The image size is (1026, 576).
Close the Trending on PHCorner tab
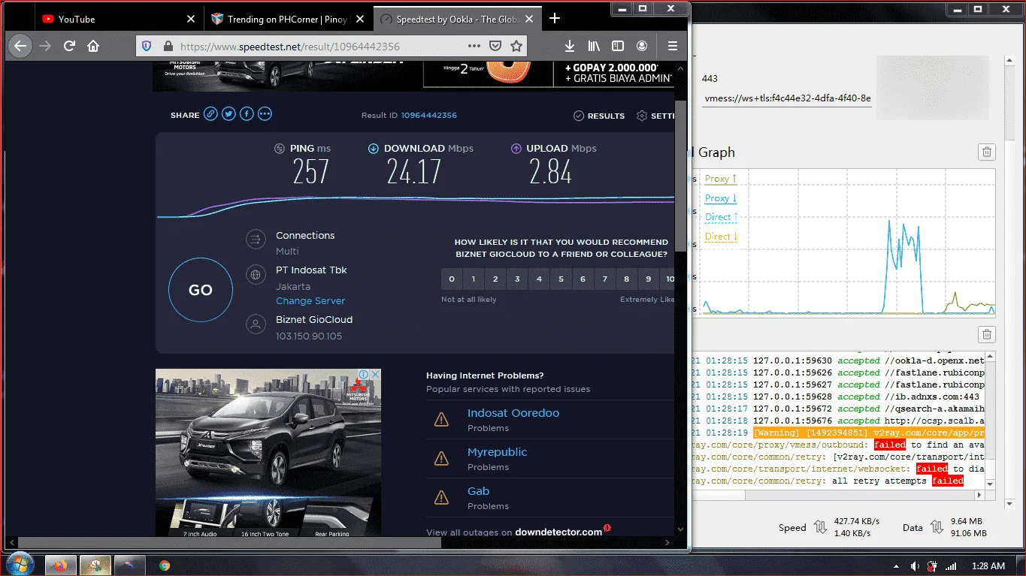click(359, 19)
